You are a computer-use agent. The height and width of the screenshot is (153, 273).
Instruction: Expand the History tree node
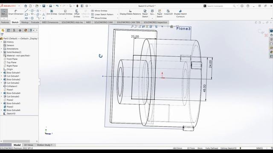pyautogui.click(x=2, y=42)
